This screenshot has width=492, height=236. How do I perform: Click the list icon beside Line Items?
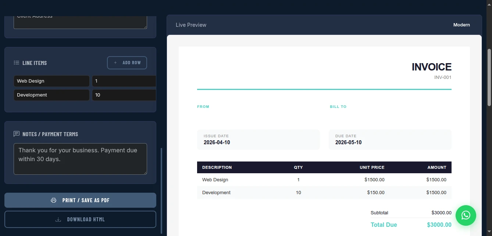[16, 62]
